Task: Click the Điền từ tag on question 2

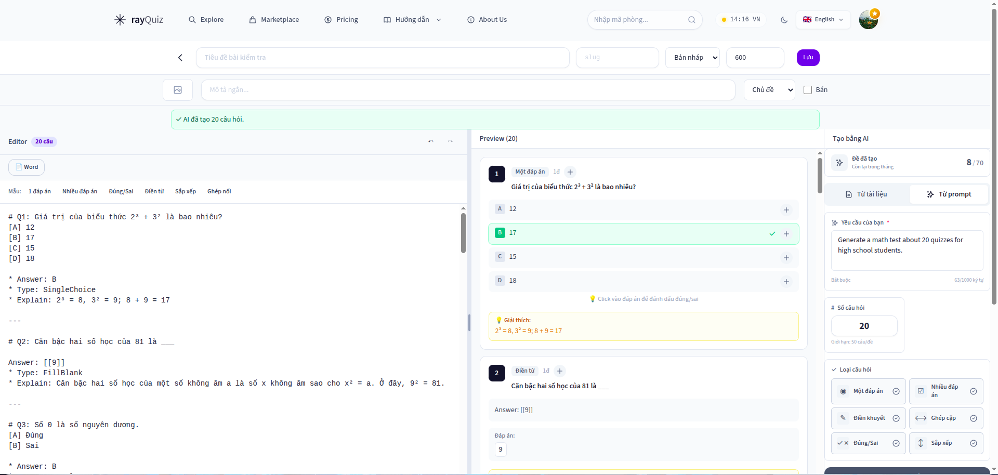Action: pyautogui.click(x=524, y=371)
